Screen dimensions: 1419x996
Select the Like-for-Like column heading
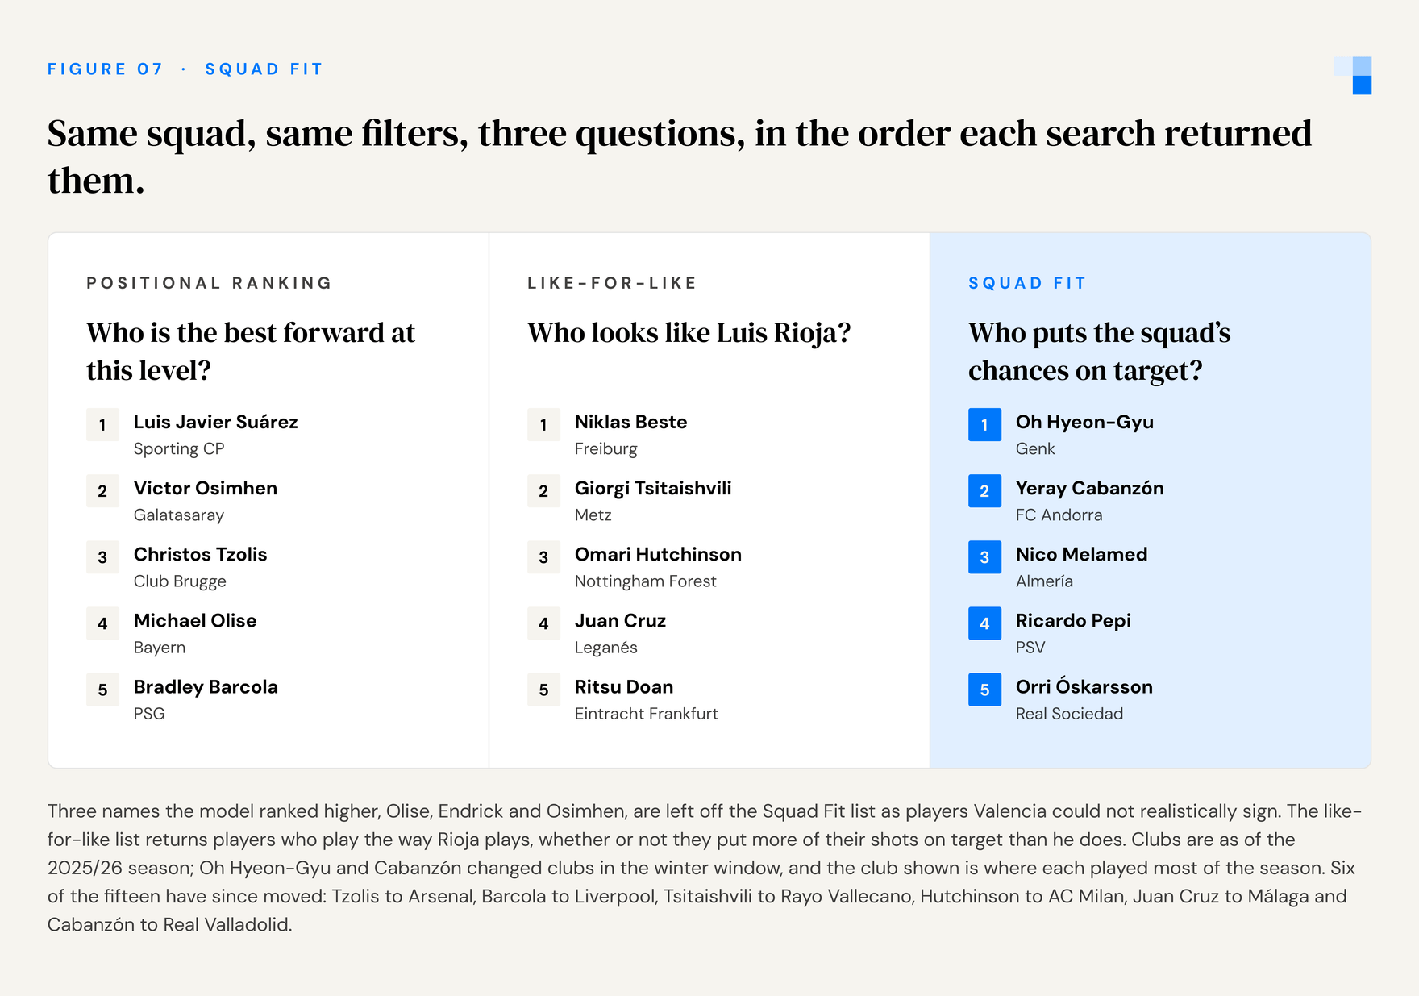(x=612, y=283)
